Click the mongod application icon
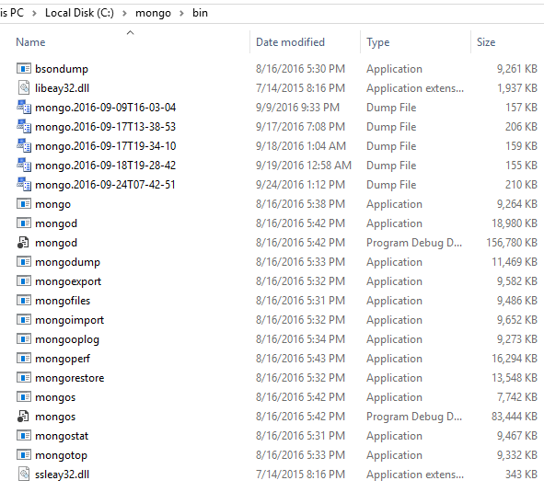544x492 pixels. (24, 223)
